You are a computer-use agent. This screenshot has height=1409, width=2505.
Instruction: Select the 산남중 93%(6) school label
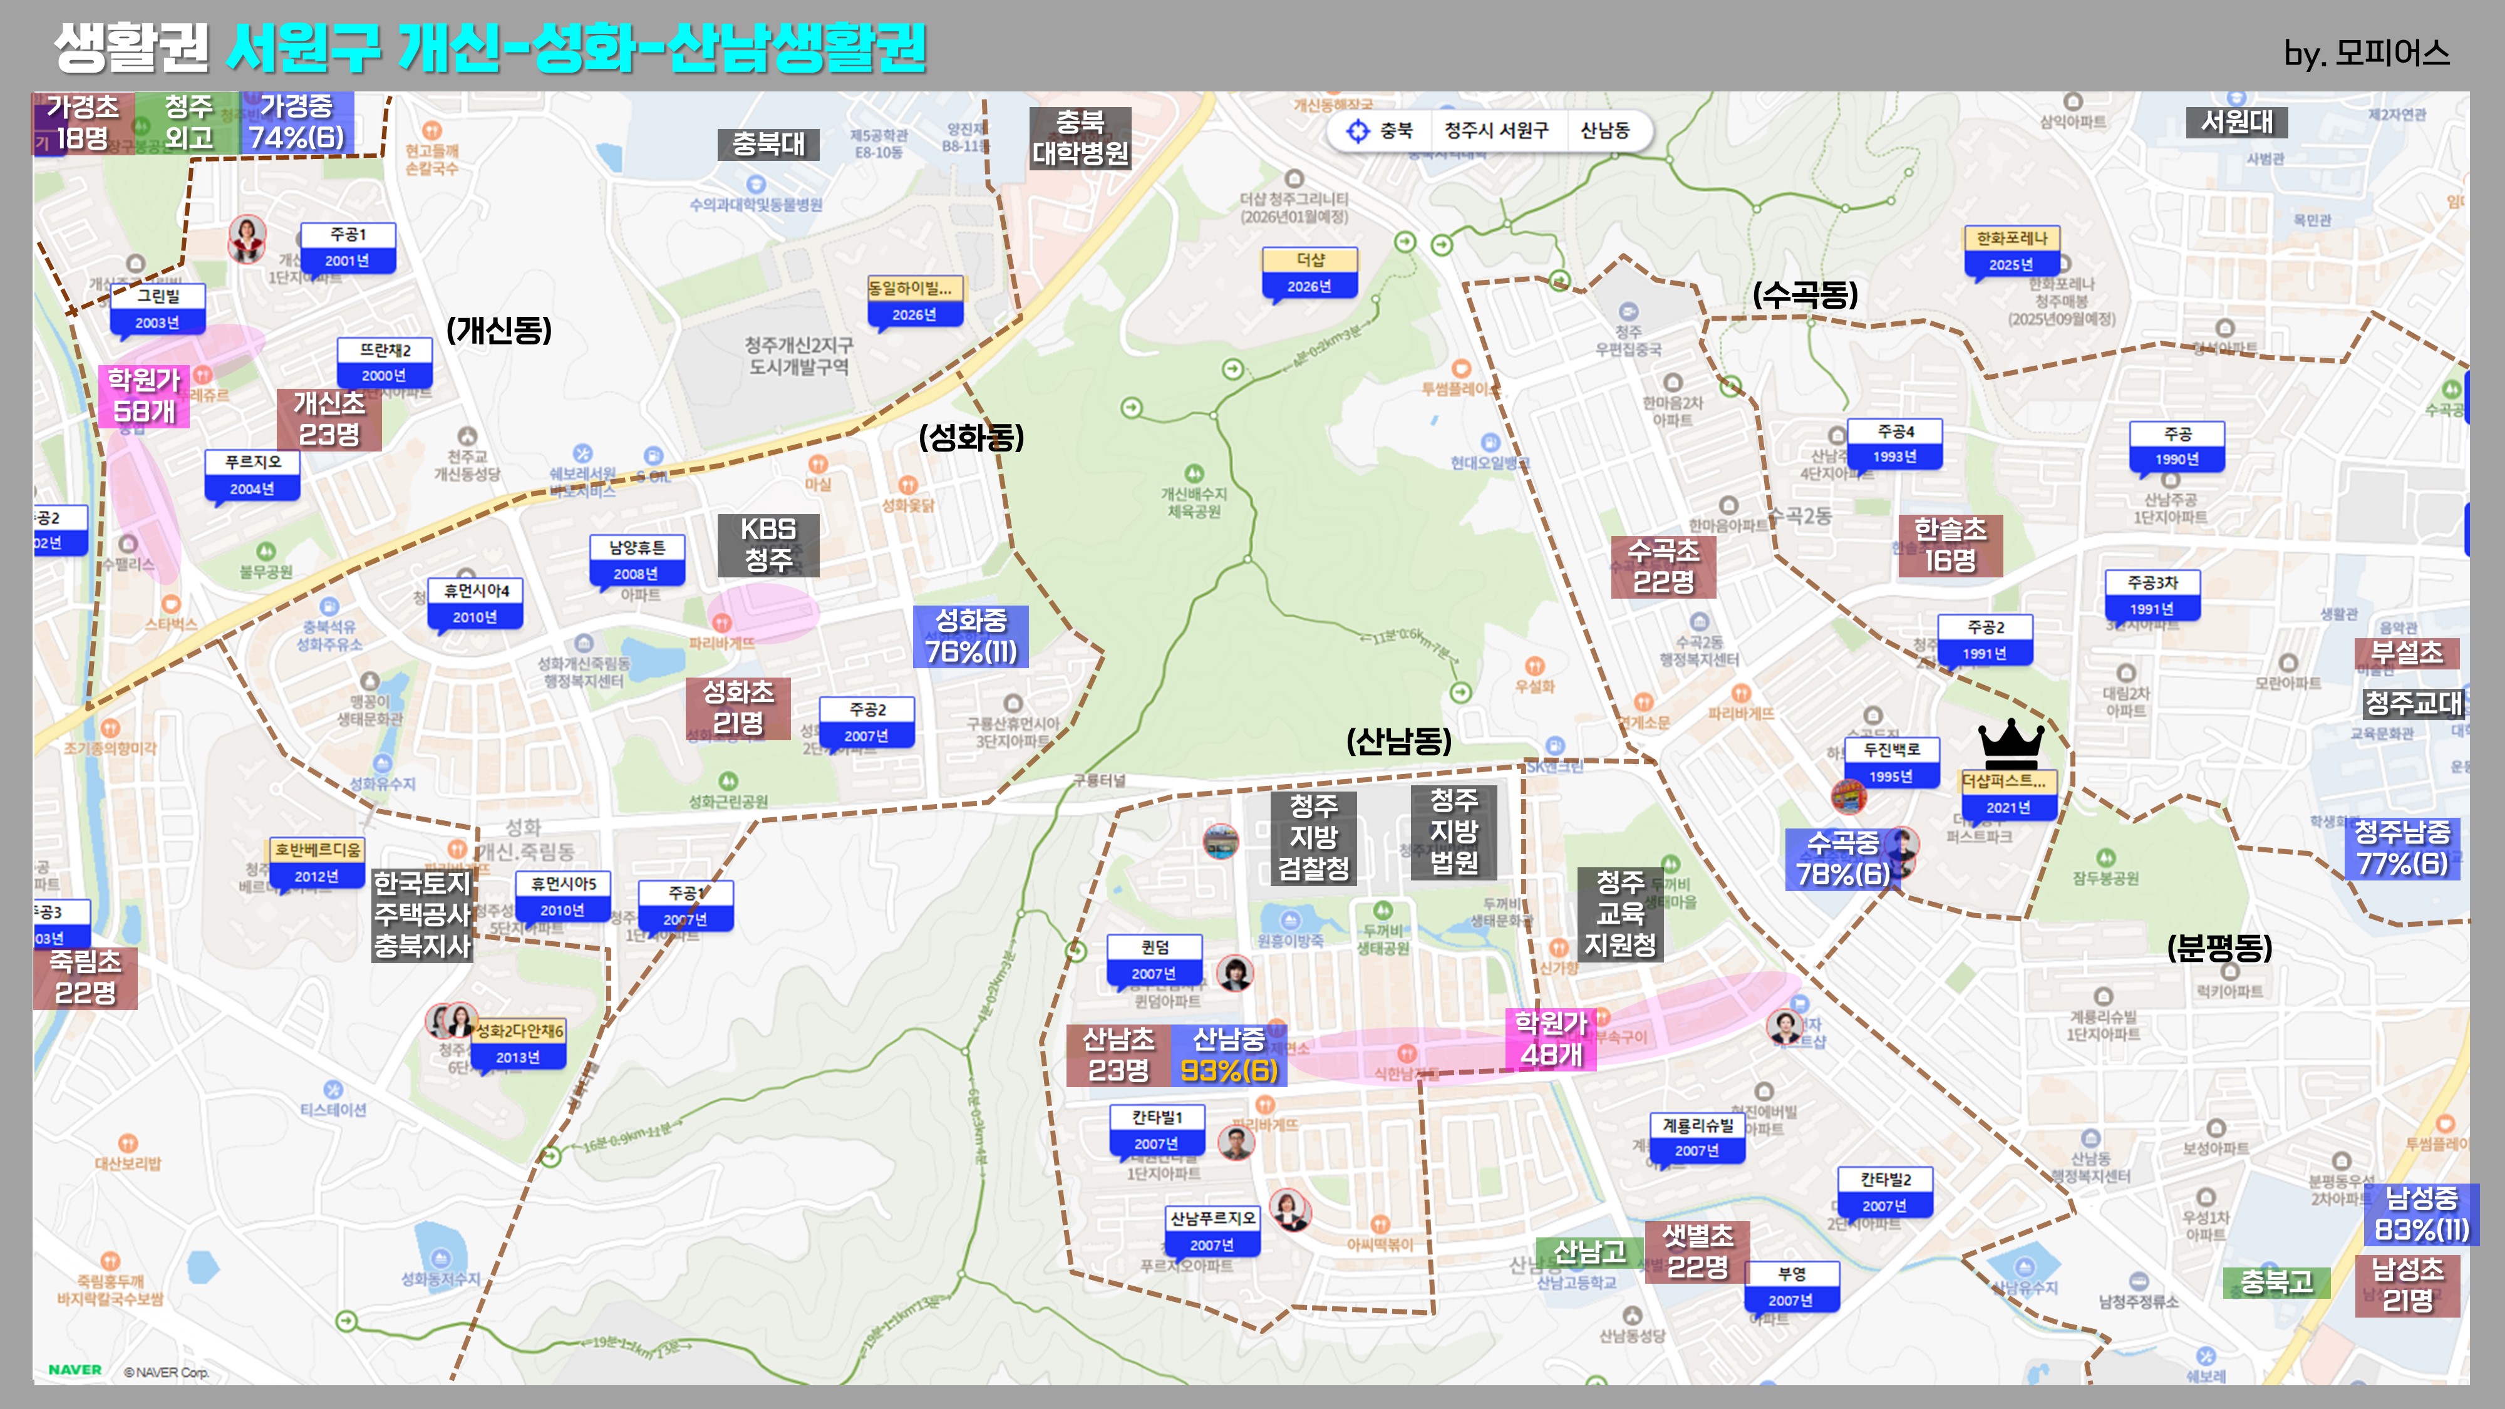(x=1228, y=1055)
